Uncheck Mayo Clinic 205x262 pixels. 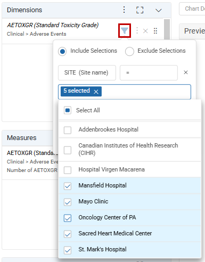pyautogui.click(x=68, y=202)
